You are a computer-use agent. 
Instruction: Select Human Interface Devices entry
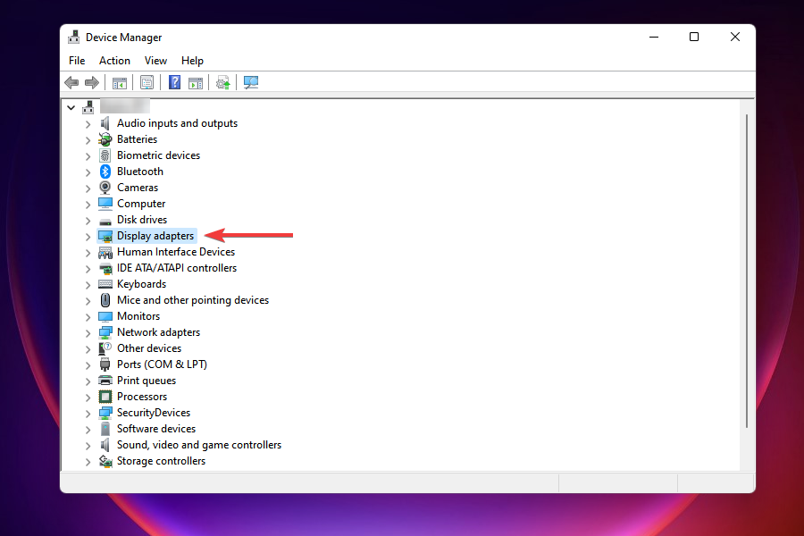(x=175, y=252)
